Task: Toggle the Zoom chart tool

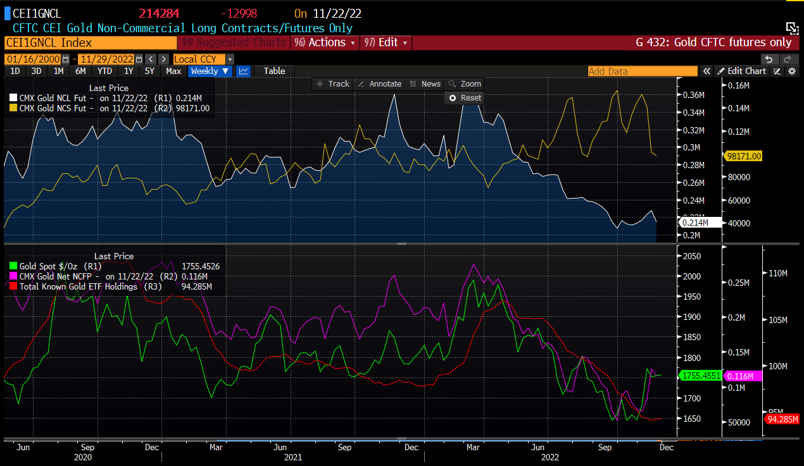Action: (x=464, y=83)
